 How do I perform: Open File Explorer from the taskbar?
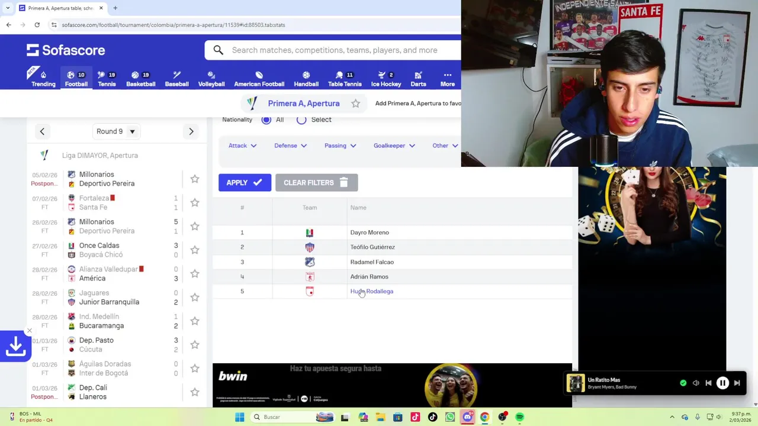pyautogui.click(x=380, y=417)
